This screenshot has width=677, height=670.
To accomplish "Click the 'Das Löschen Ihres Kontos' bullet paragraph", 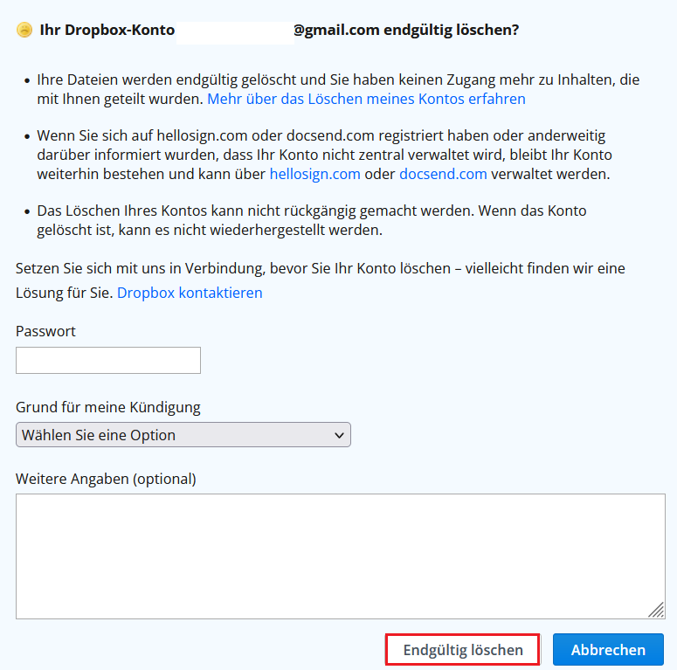I will point(311,220).
